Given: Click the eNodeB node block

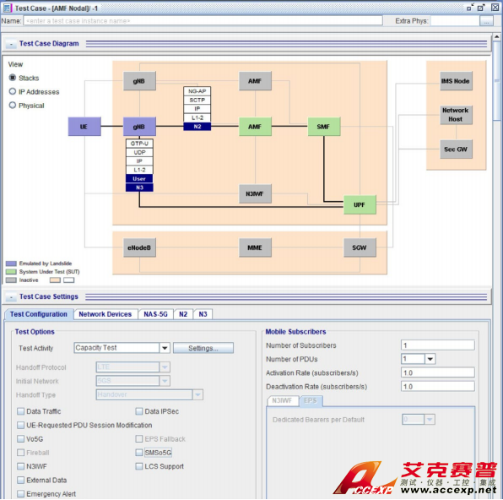Looking at the screenshot, I should [139, 247].
